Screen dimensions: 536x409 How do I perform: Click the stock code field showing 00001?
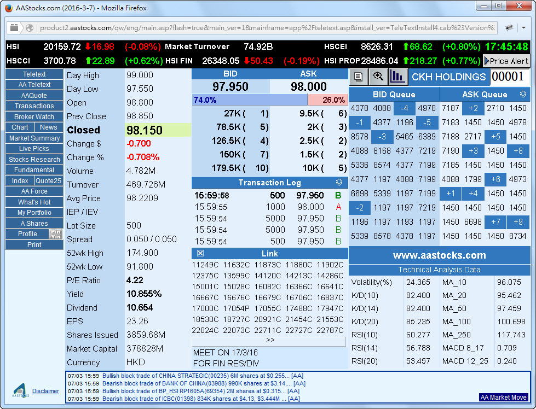pos(510,77)
